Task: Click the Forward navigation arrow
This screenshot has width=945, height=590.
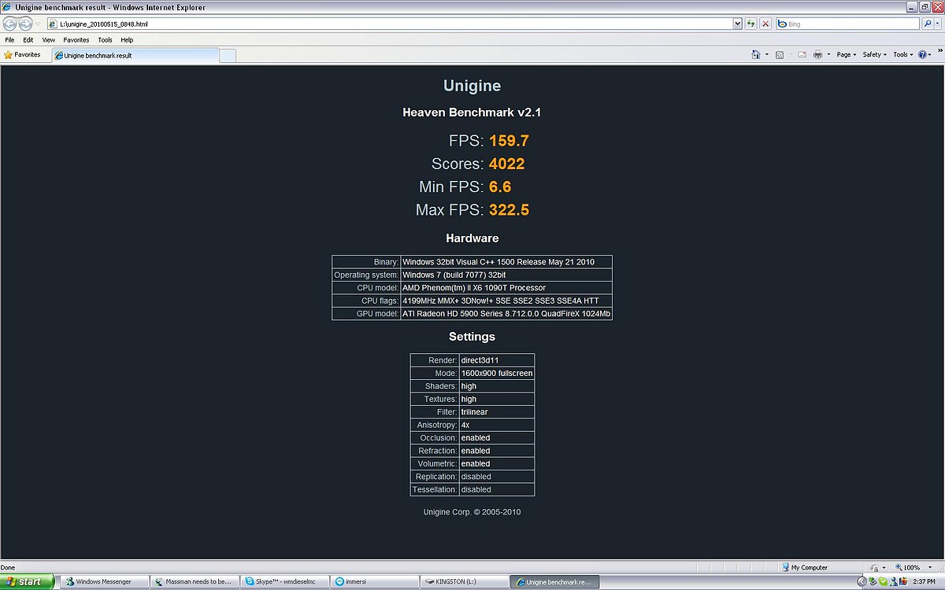Action: [25, 24]
